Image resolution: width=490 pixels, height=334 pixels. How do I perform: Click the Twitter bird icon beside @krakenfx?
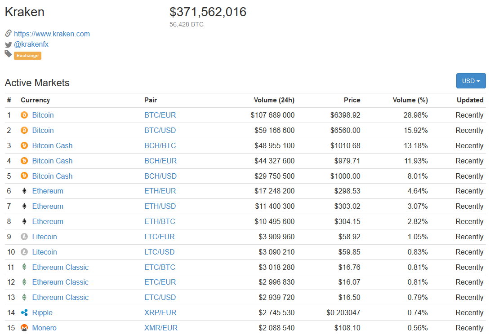tap(9, 44)
